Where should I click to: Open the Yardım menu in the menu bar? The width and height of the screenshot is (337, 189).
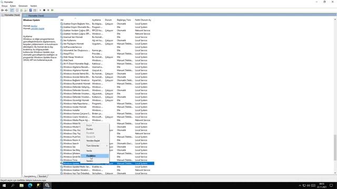tap(34, 6)
